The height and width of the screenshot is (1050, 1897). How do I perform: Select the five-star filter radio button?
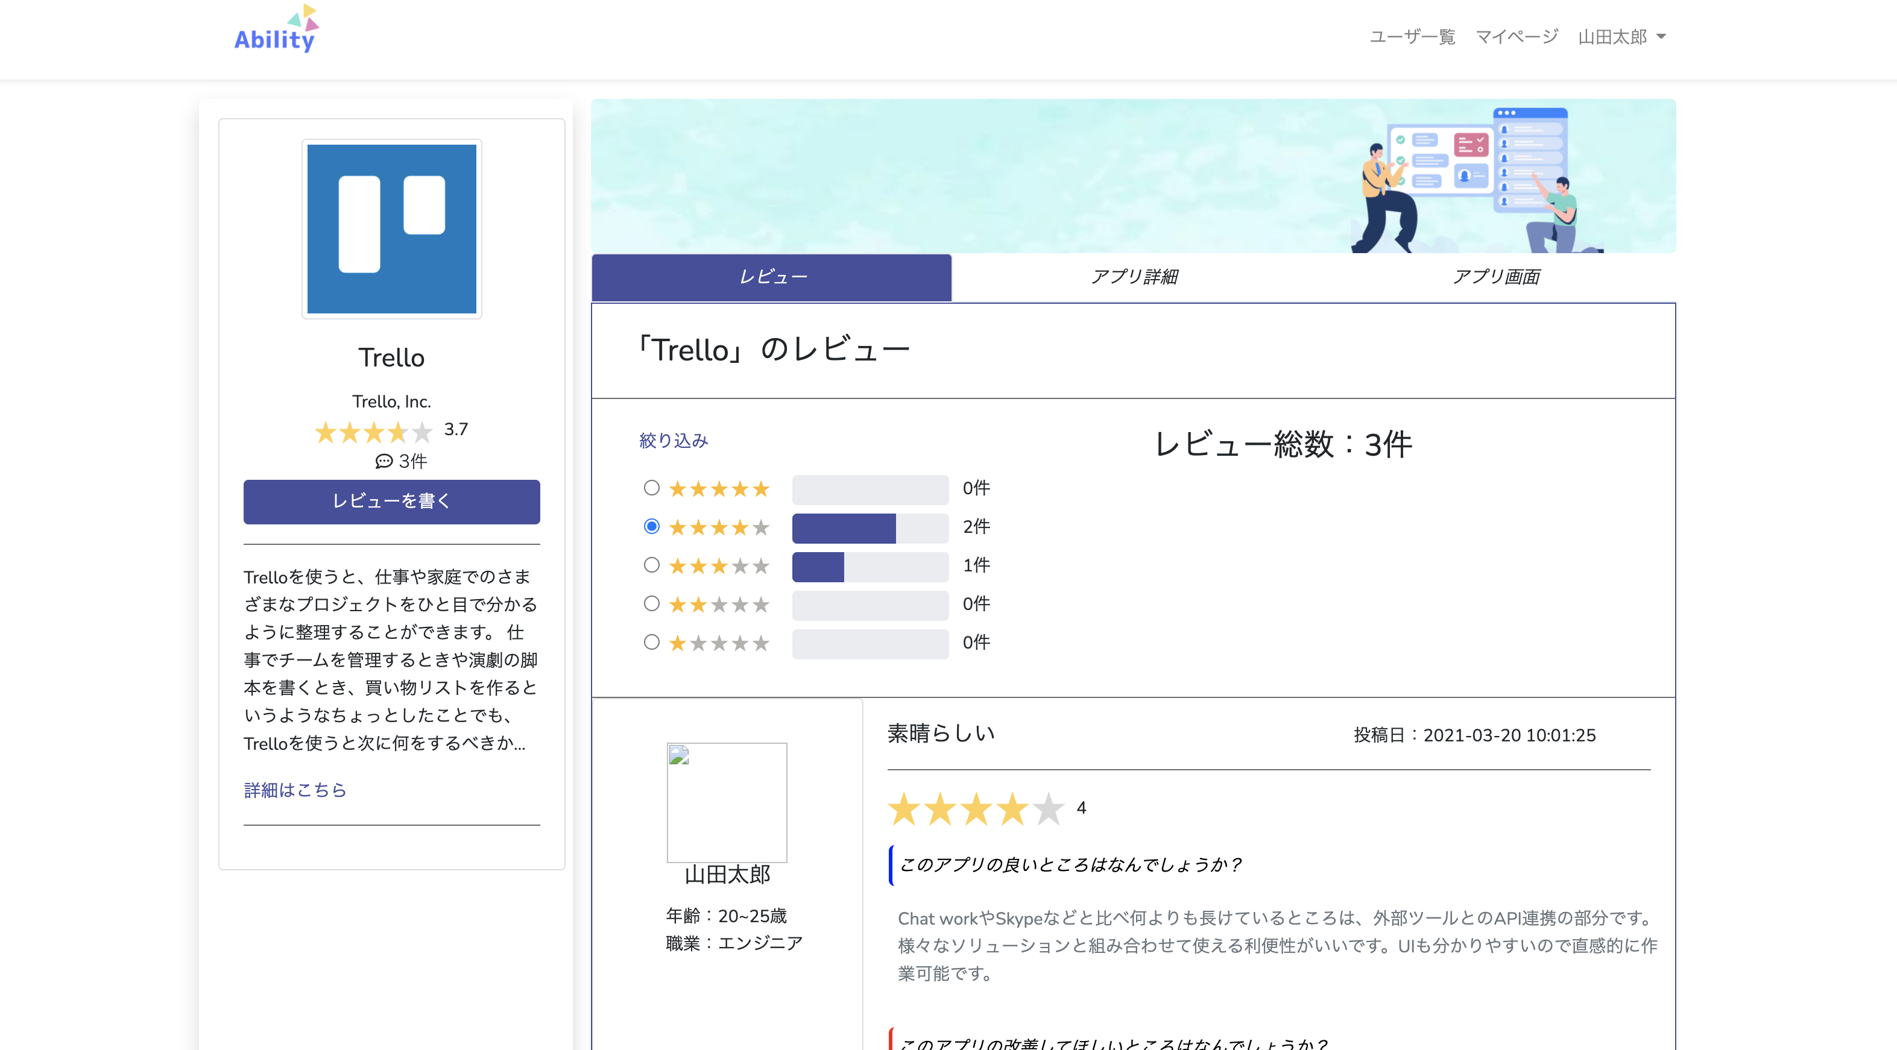tap(651, 488)
